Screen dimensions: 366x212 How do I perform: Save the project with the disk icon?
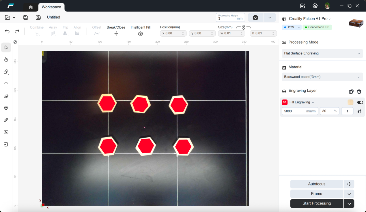[26, 17]
